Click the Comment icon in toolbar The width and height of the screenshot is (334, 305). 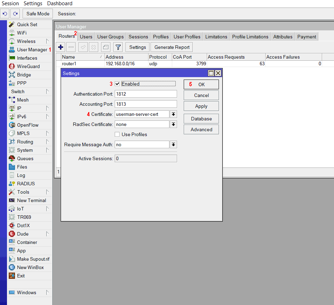[106, 47]
